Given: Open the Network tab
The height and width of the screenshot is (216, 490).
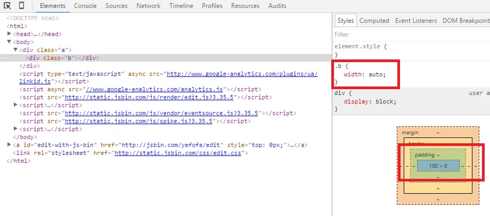Looking at the screenshot, I should coord(149,6).
